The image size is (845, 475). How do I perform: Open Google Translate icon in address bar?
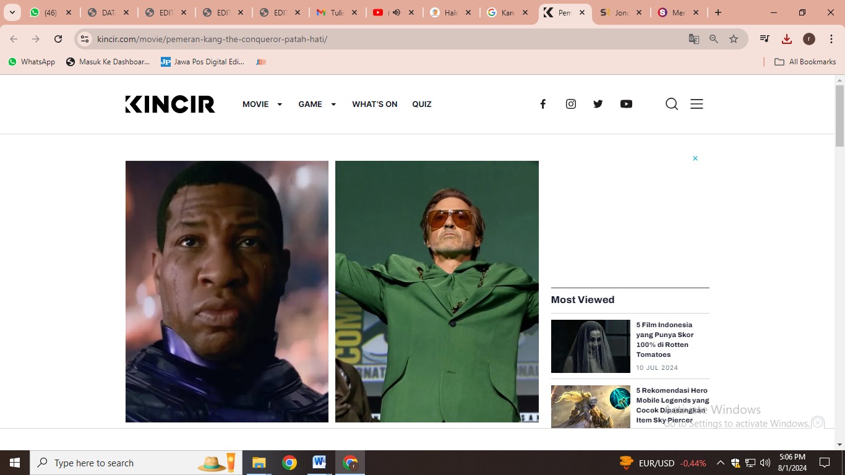tap(693, 38)
